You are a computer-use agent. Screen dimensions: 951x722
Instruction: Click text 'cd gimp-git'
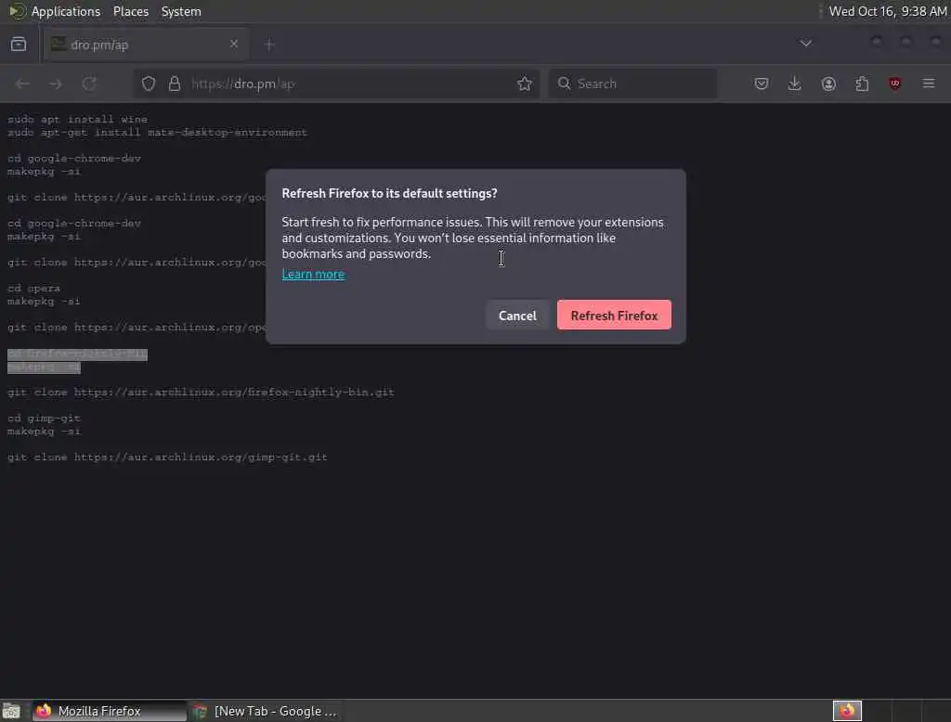(x=44, y=419)
